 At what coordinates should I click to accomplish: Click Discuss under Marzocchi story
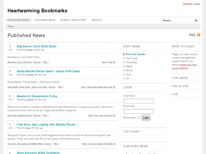37,115
